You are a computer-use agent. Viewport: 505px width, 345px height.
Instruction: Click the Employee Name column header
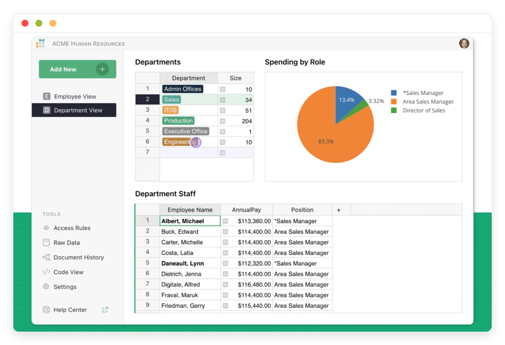click(190, 210)
